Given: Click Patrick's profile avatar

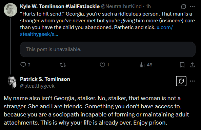Looking at the screenshot, I should click(12, 82).
